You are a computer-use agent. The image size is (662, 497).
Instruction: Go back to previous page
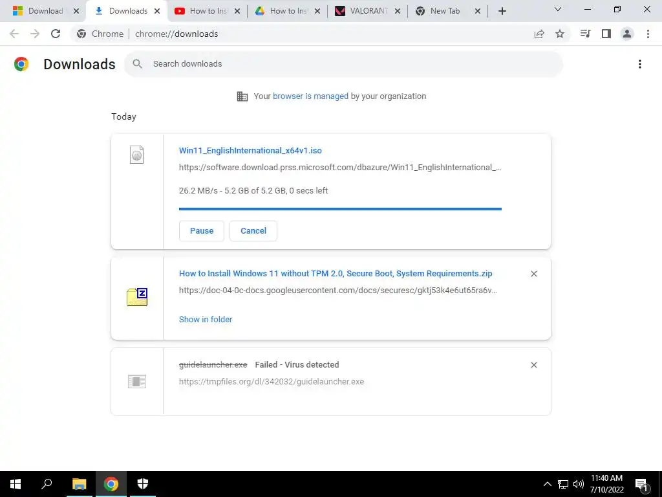click(14, 34)
